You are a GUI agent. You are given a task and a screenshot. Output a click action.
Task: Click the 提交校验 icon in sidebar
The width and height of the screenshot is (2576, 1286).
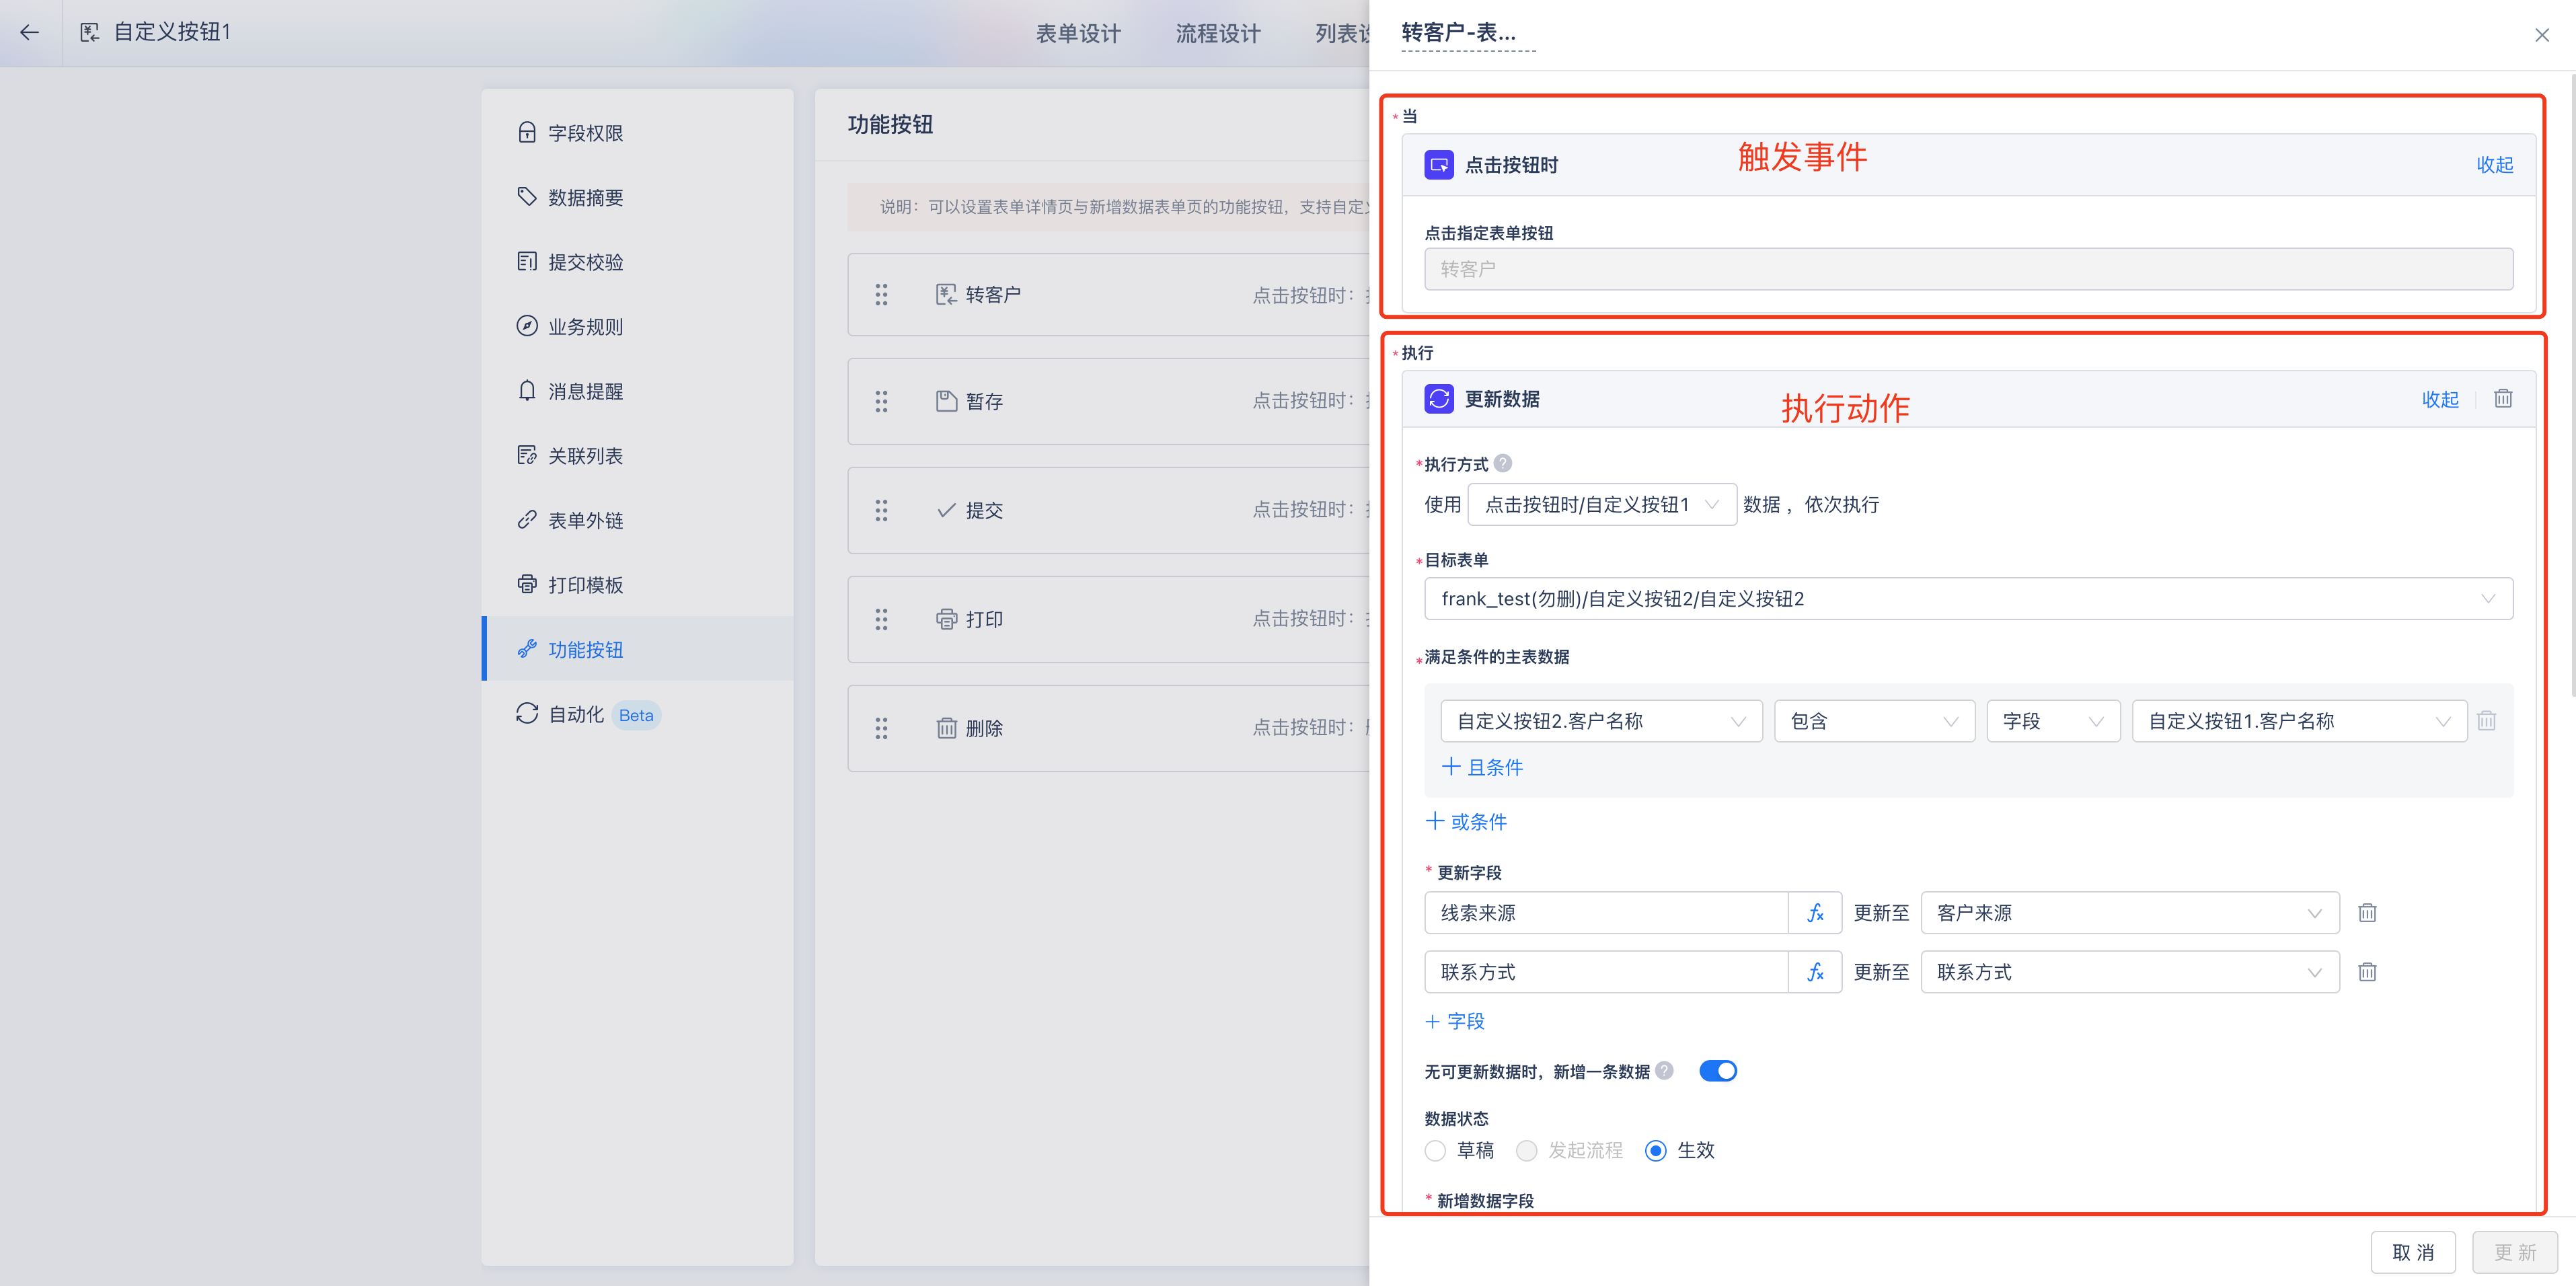point(527,261)
